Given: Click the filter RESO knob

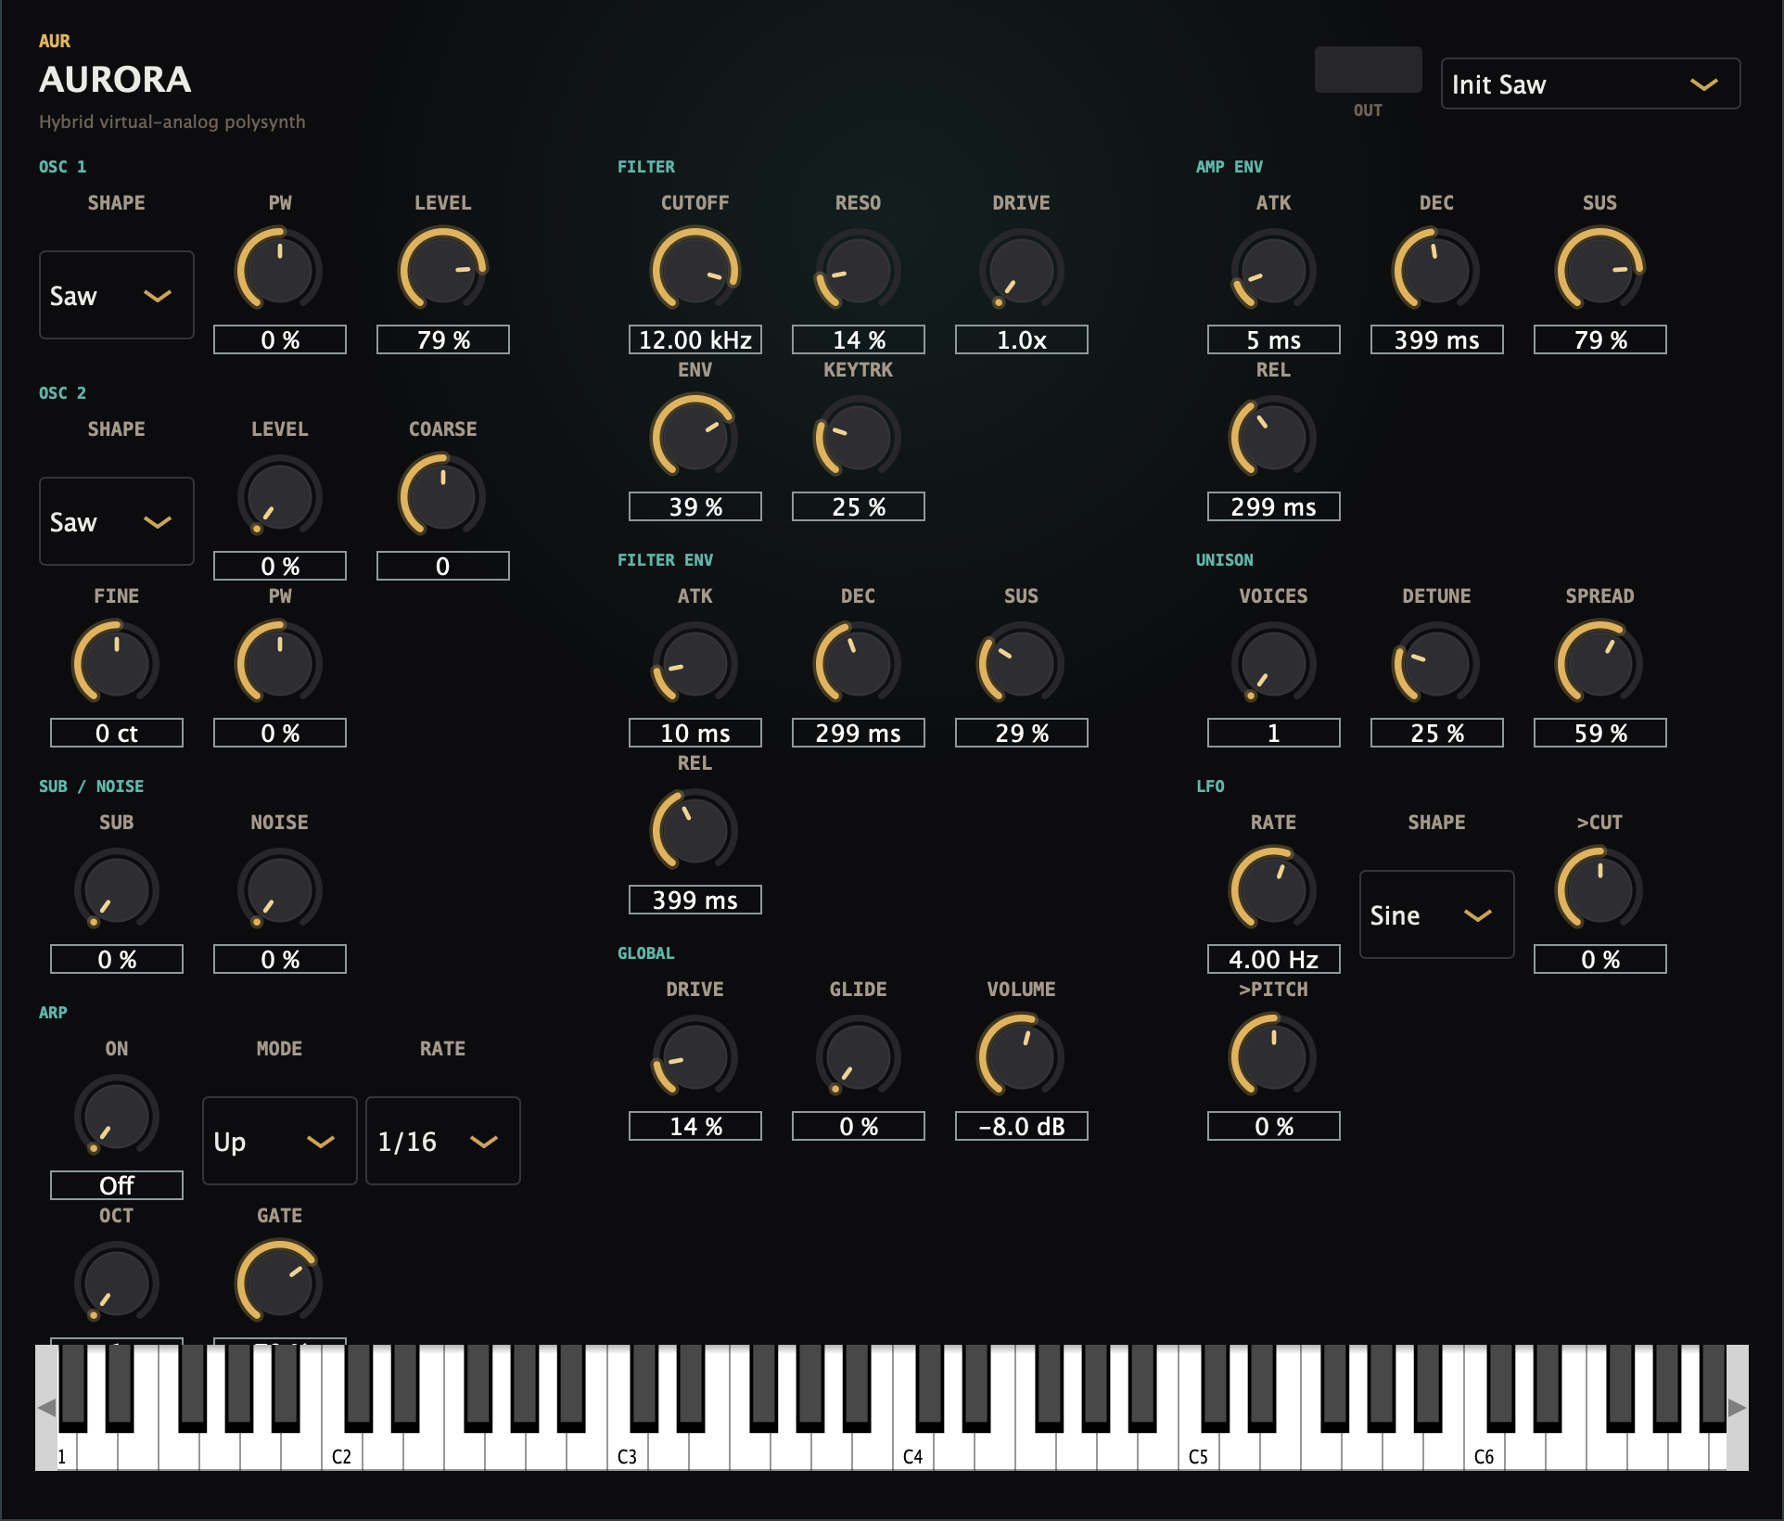Looking at the screenshot, I should (859, 270).
